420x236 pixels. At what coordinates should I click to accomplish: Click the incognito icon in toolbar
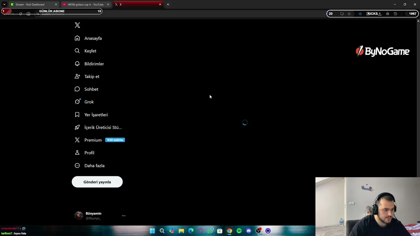point(388,14)
